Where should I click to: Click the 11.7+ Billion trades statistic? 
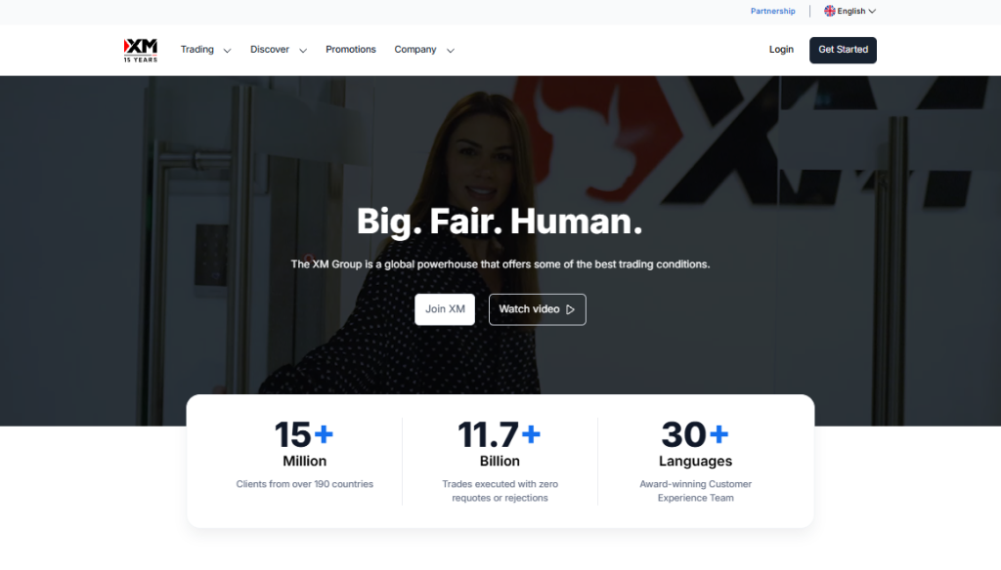(500, 444)
